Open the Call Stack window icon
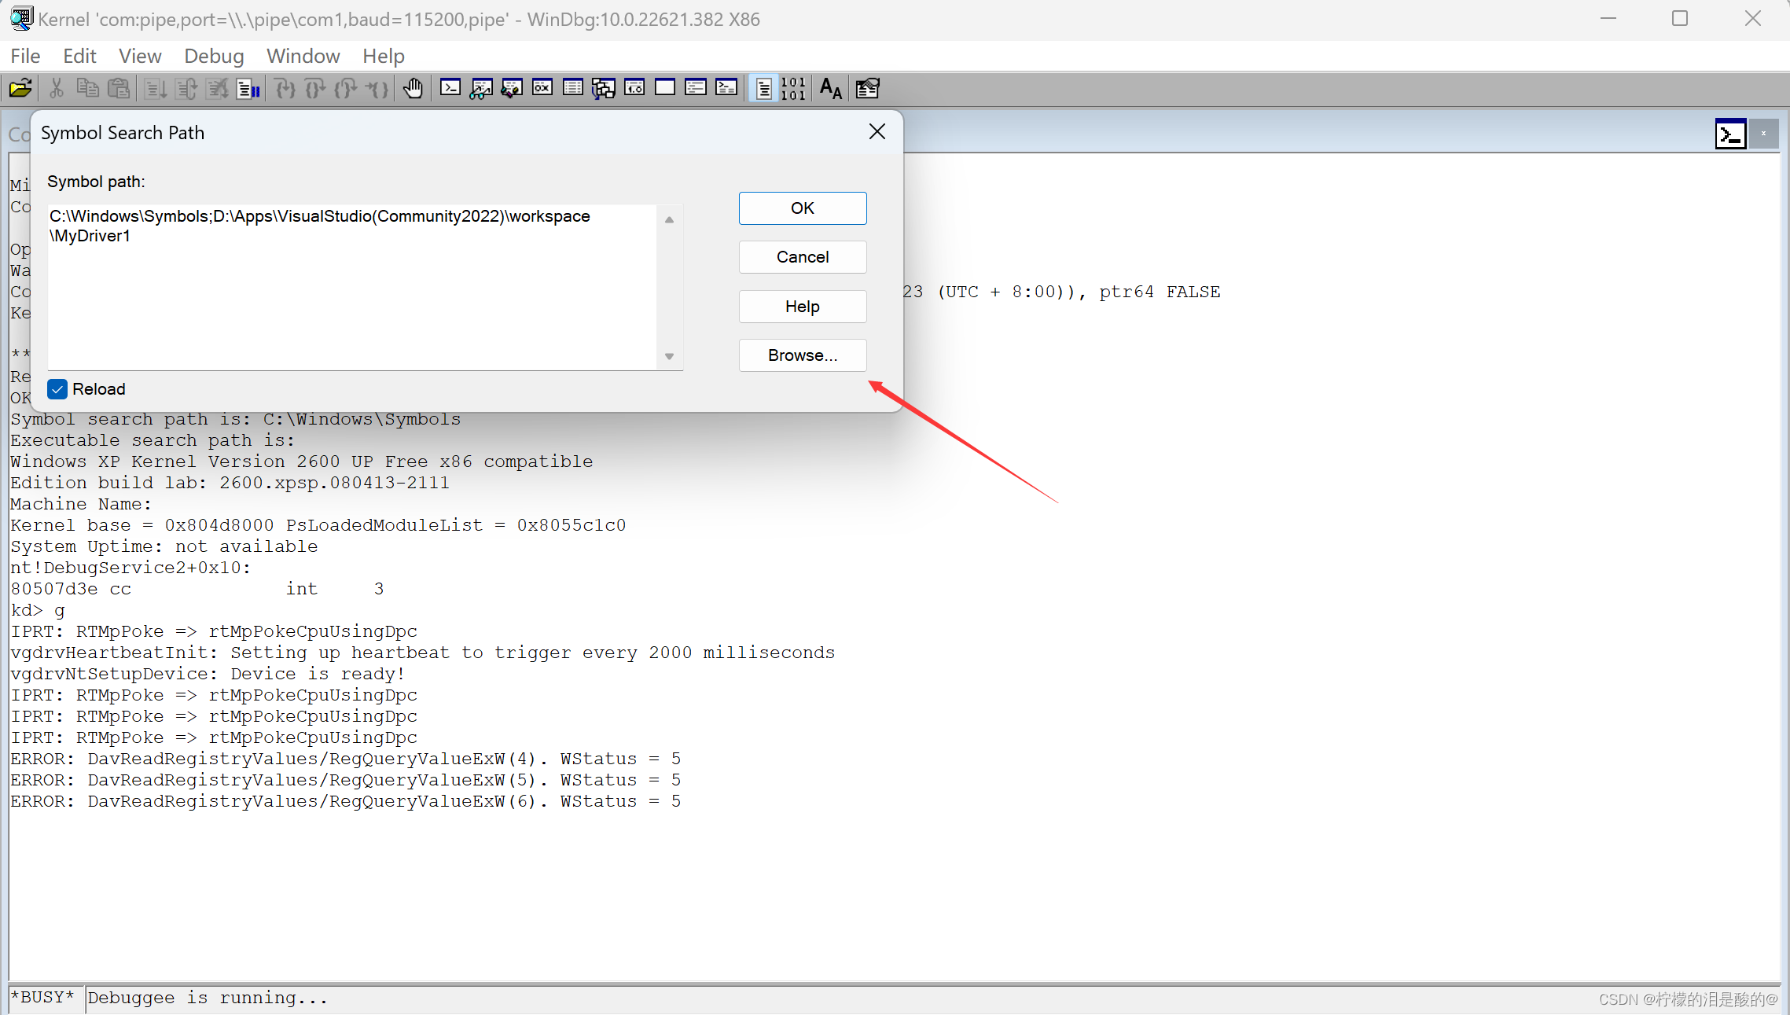1790x1015 pixels. tap(604, 88)
